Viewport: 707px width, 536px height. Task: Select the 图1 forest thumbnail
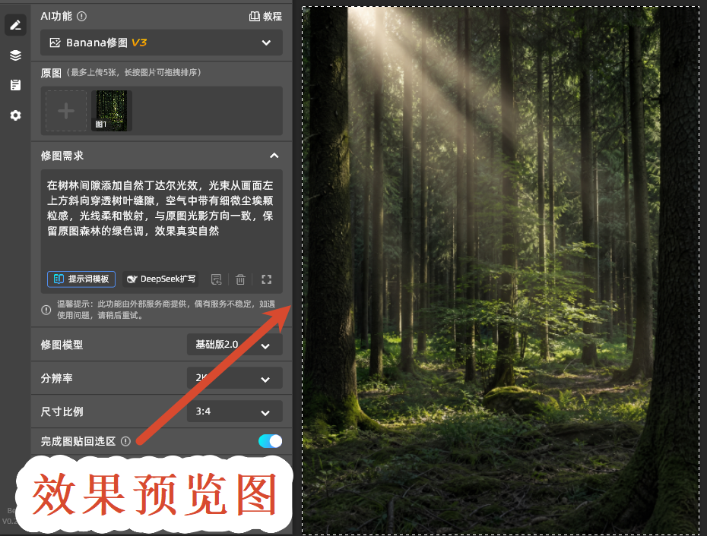[111, 111]
